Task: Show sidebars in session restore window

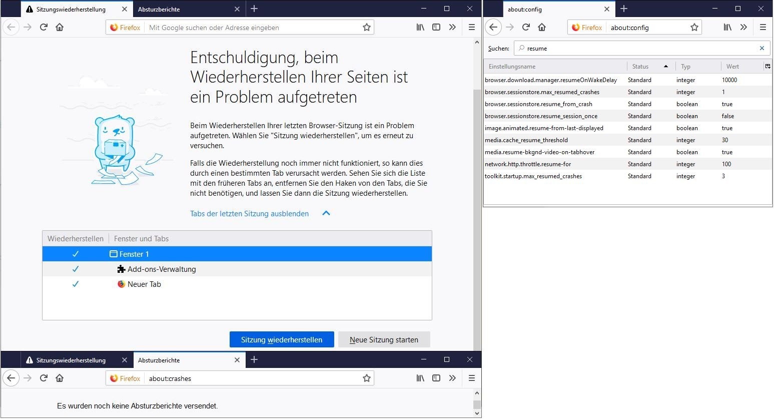Action: click(436, 27)
